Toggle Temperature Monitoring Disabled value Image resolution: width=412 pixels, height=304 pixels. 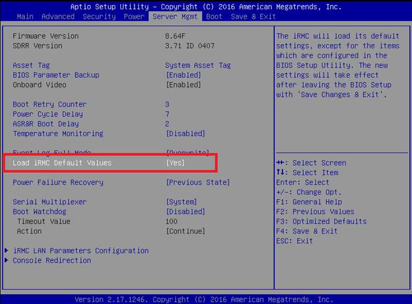185,134
